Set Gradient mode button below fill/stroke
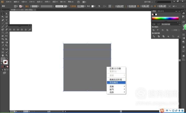 (x=5, y=67)
